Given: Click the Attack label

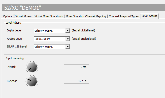Looking at the screenshot, I should (12, 67).
